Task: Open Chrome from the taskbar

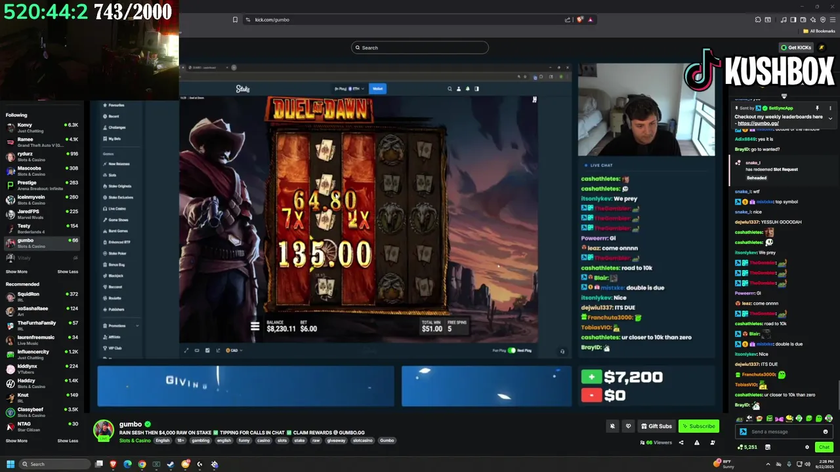Action: (142, 464)
